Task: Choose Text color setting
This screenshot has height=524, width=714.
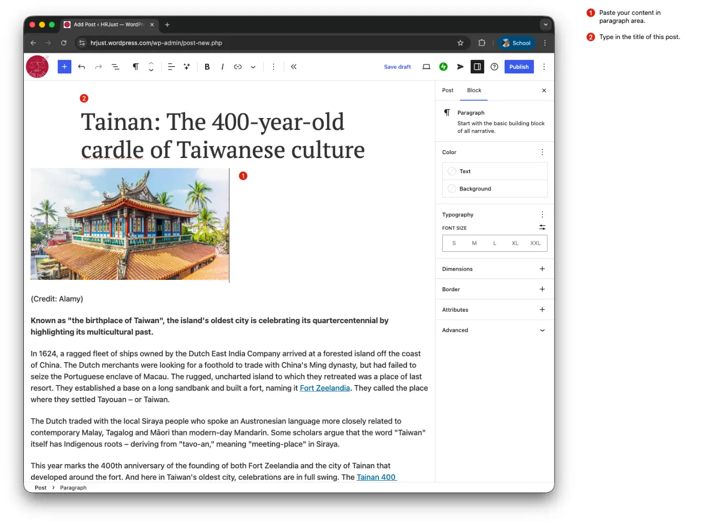Action: click(495, 171)
